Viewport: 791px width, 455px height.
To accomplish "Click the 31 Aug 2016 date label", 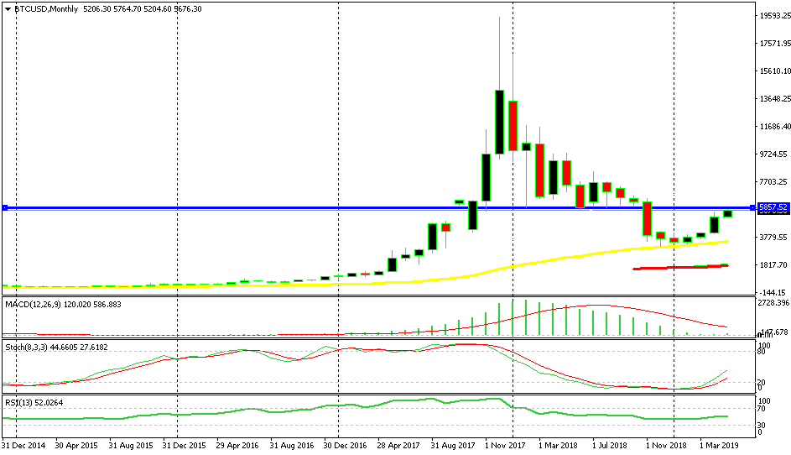I will click(x=292, y=446).
